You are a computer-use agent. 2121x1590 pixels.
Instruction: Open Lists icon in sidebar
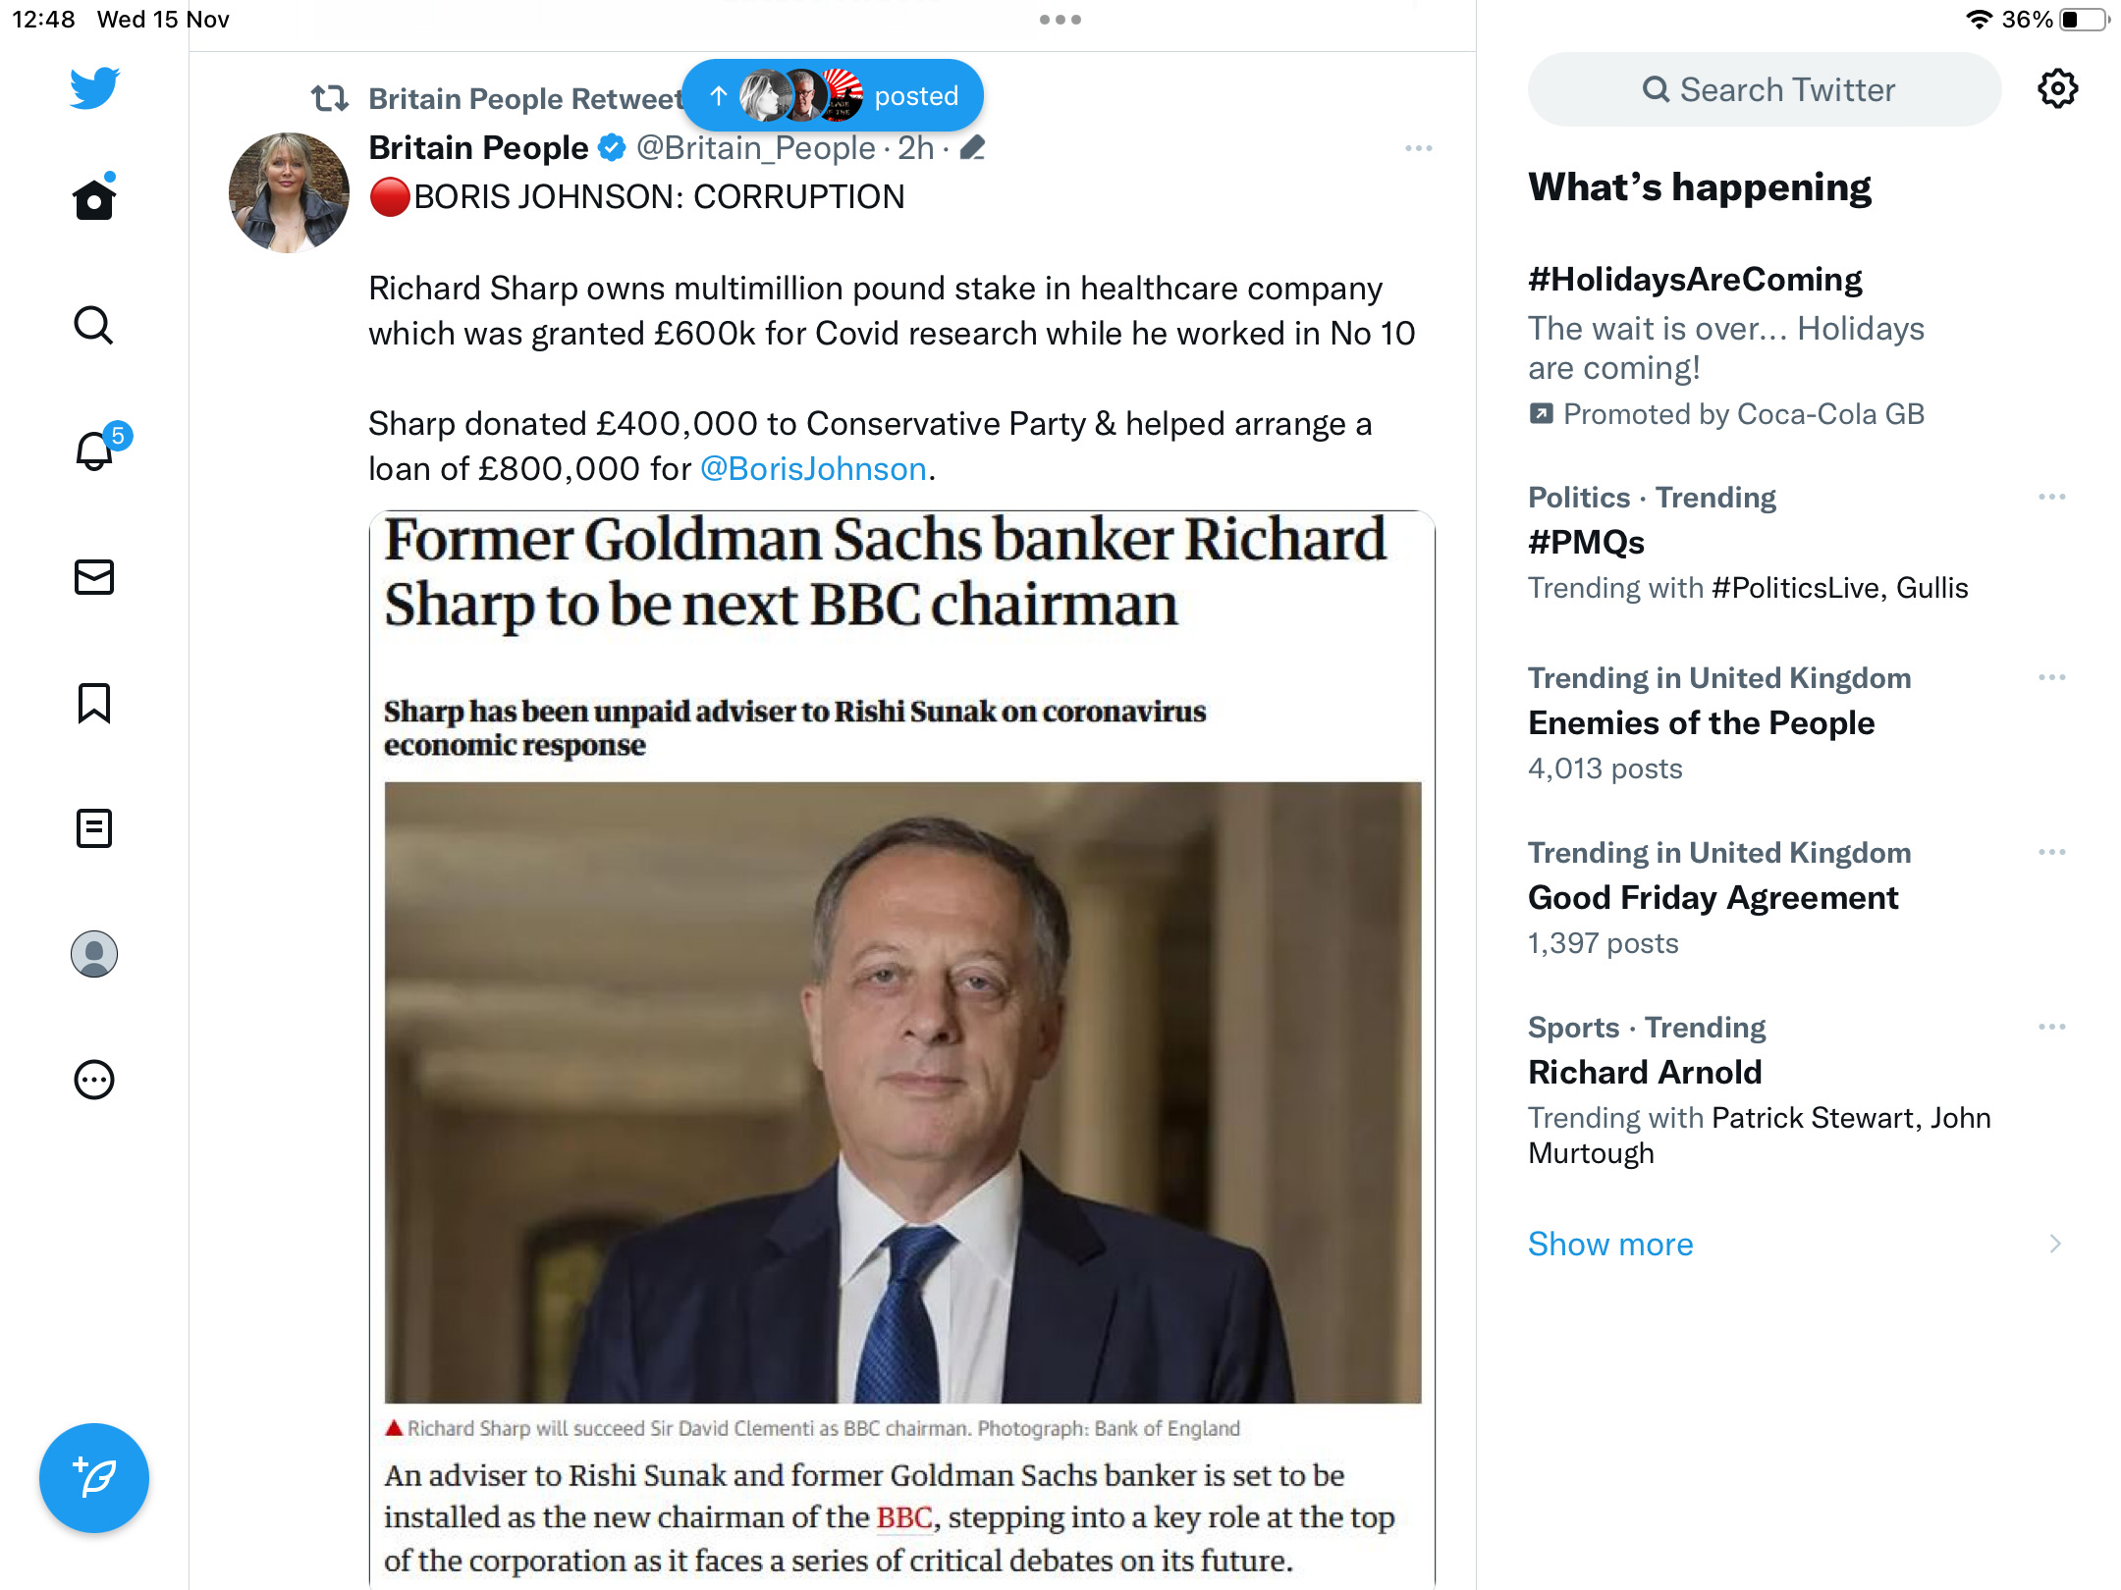click(94, 828)
